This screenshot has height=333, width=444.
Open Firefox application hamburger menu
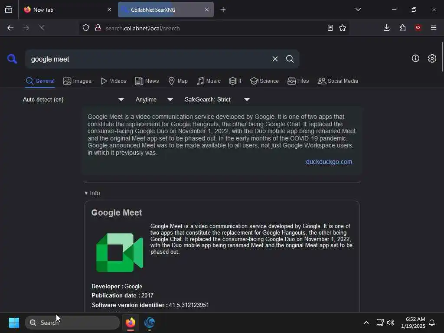click(x=434, y=28)
